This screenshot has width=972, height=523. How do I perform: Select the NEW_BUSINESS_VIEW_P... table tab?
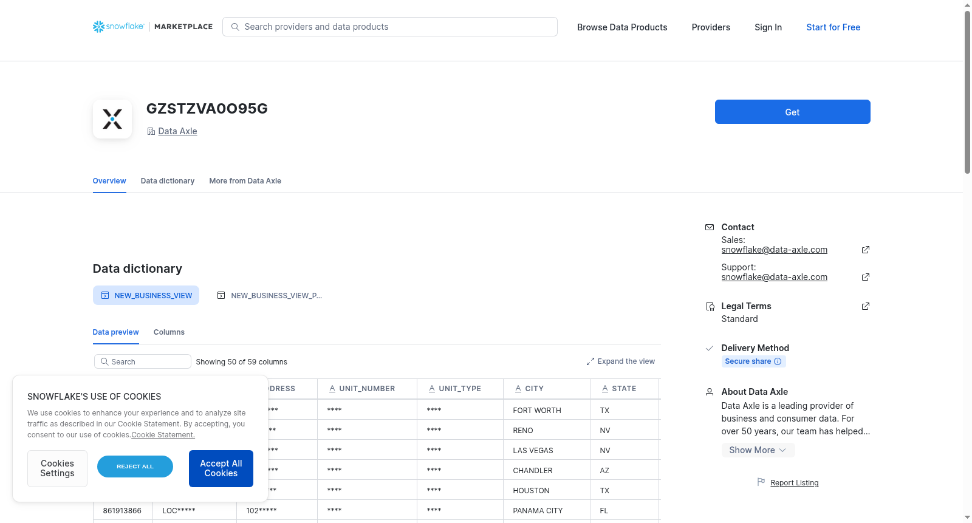pos(270,295)
